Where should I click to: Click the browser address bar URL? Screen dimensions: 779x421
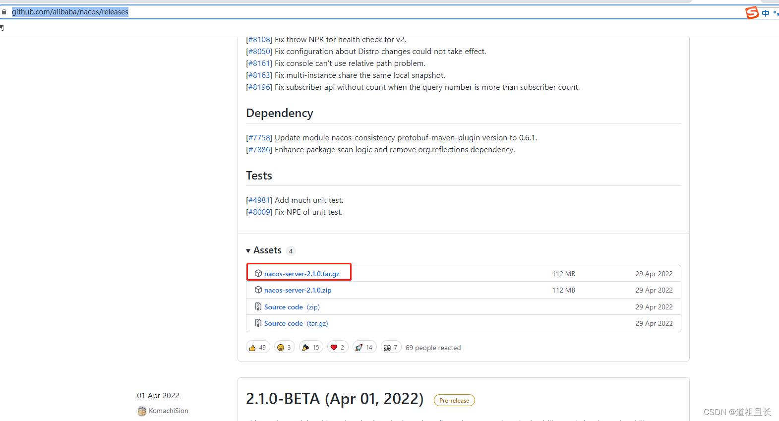pos(70,12)
